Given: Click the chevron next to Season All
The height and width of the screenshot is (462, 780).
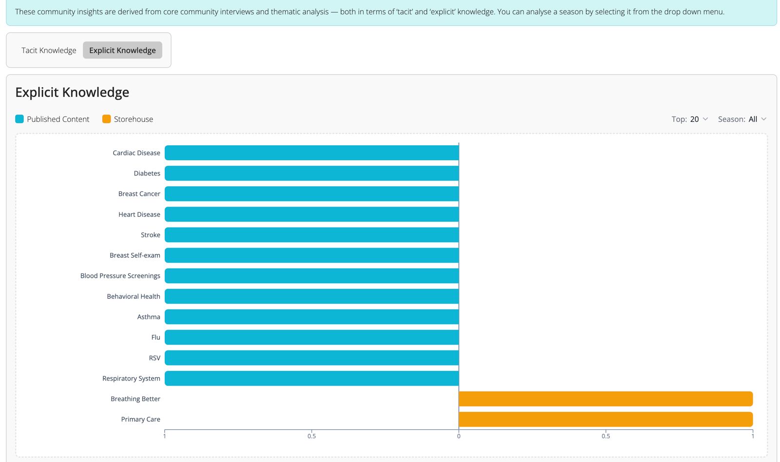Looking at the screenshot, I should [763, 119].
